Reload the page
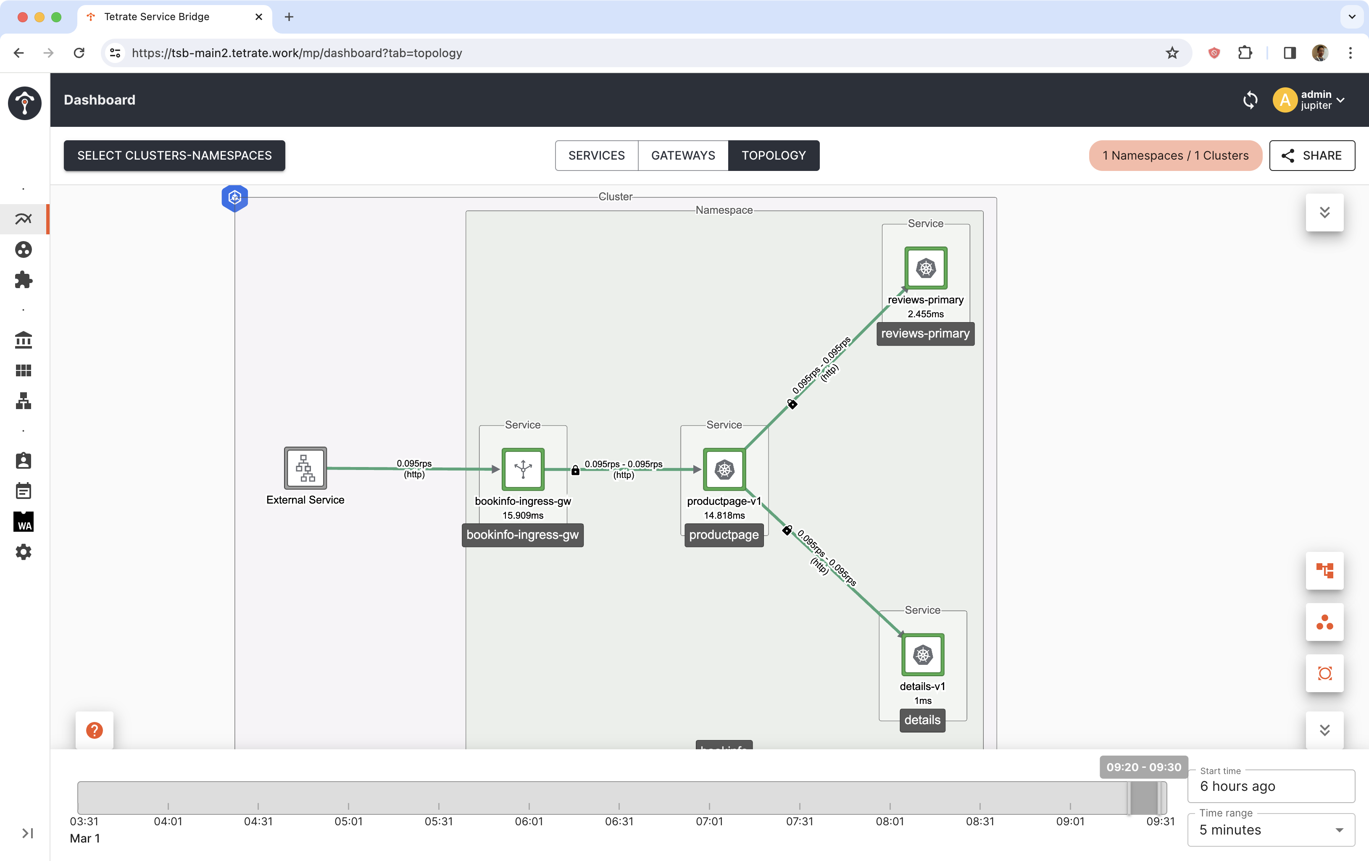Viewport: 1369px width, 861px height. click(79, 53)
